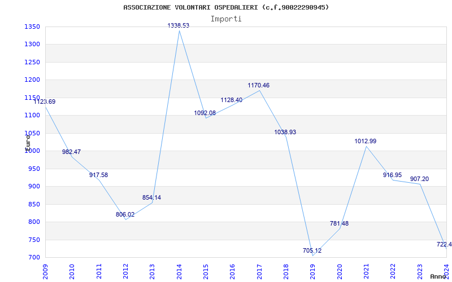This screenshot has width=452, height=282.
Task: Click the 2019 x-axis year label
Action: [x=313, y=272]
